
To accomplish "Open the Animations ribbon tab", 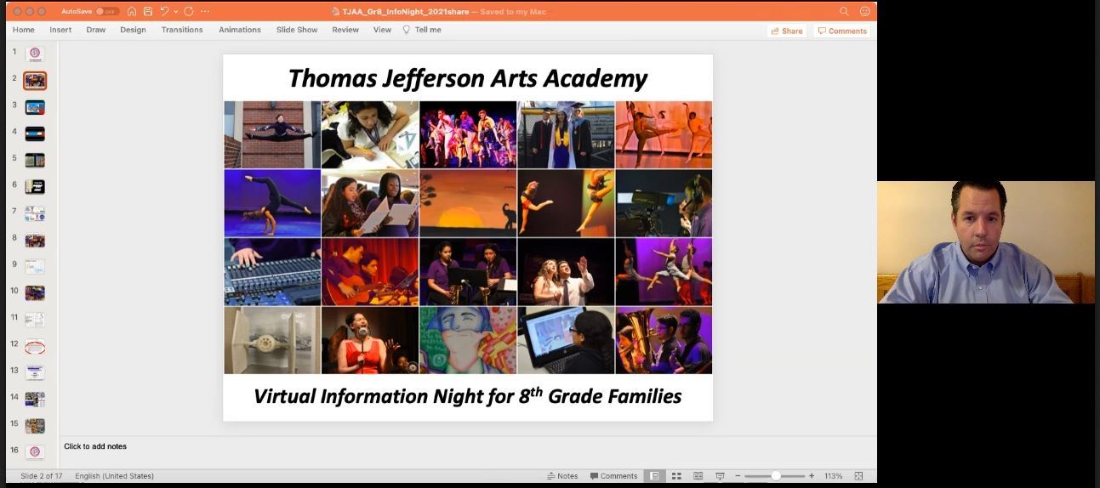I will click(240, 30).
